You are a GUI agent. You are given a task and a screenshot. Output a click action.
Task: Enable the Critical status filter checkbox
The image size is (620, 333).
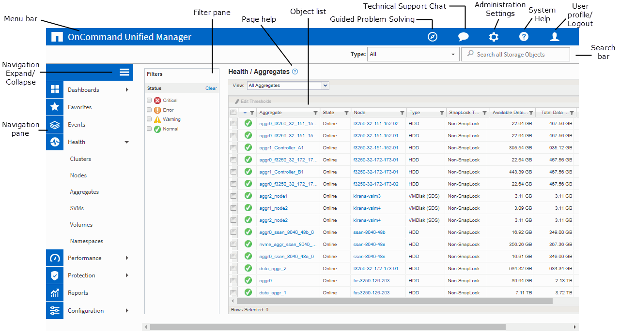[x=150, y=100]
